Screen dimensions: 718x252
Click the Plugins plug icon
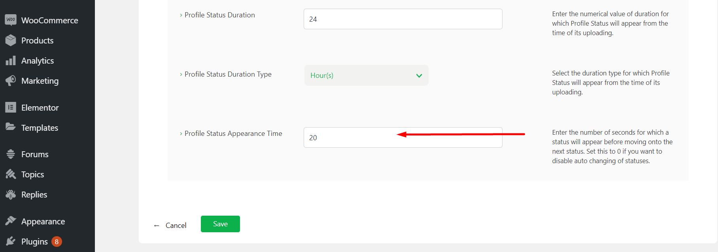pos(11,241)
